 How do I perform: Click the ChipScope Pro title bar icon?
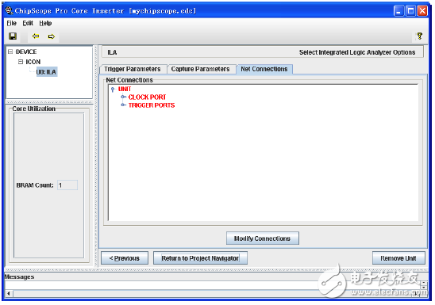10,11
